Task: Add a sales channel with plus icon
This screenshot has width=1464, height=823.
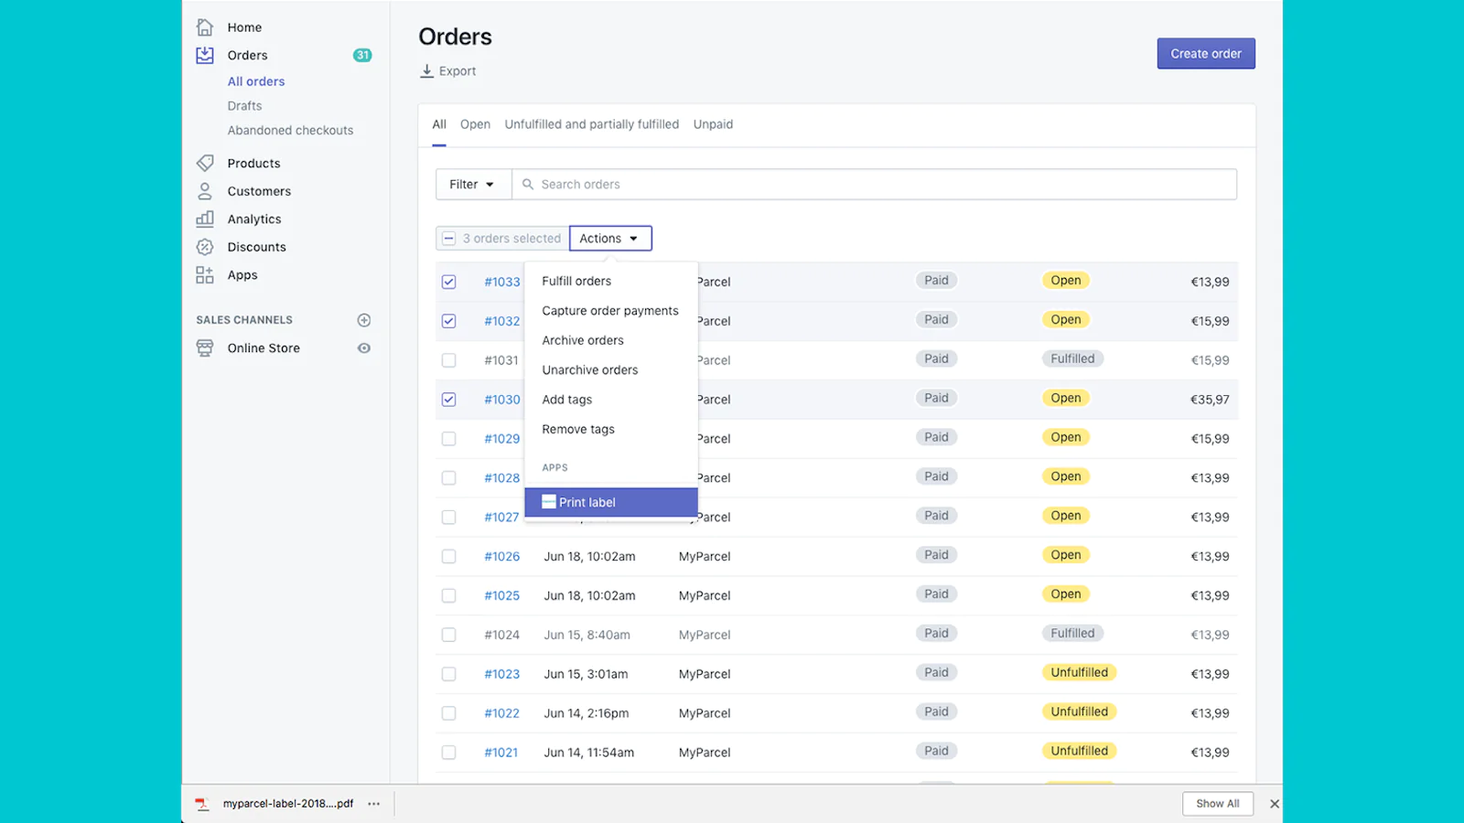Action: pos(364,320)
